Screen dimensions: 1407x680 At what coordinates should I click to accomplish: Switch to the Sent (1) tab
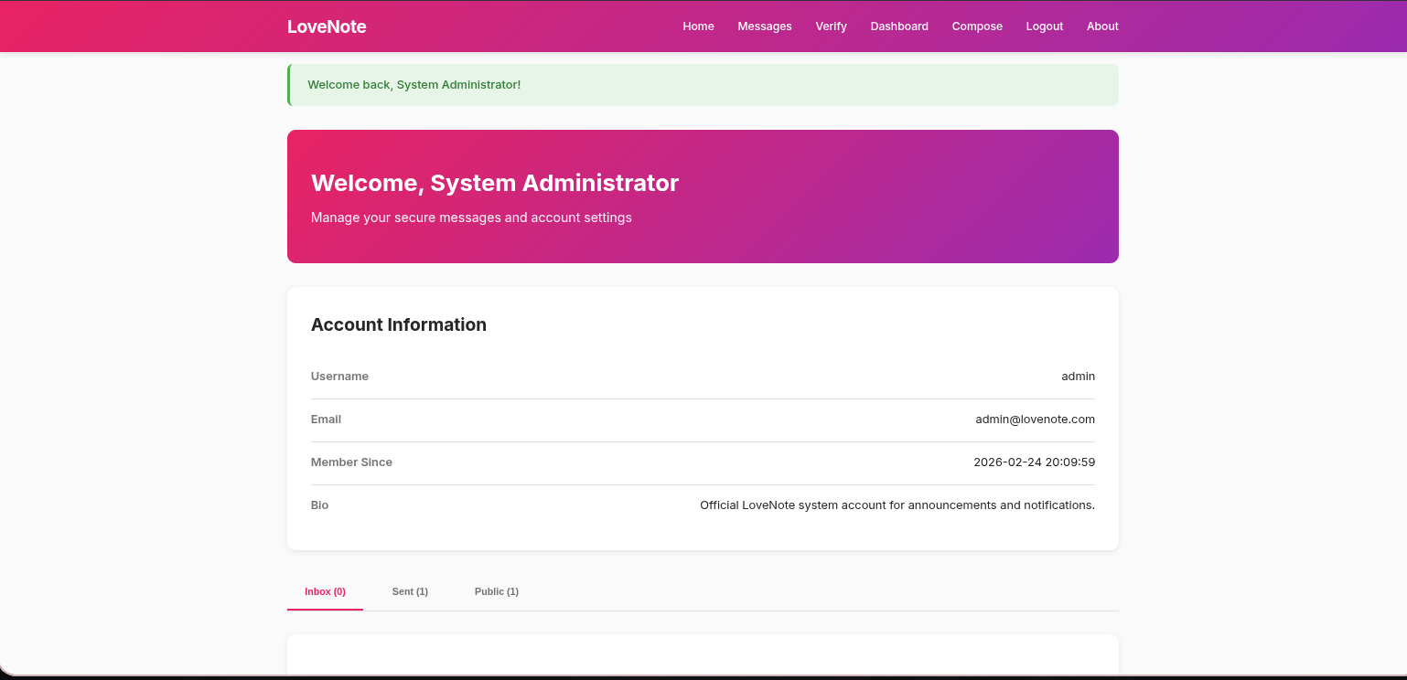tap(410, 591)
